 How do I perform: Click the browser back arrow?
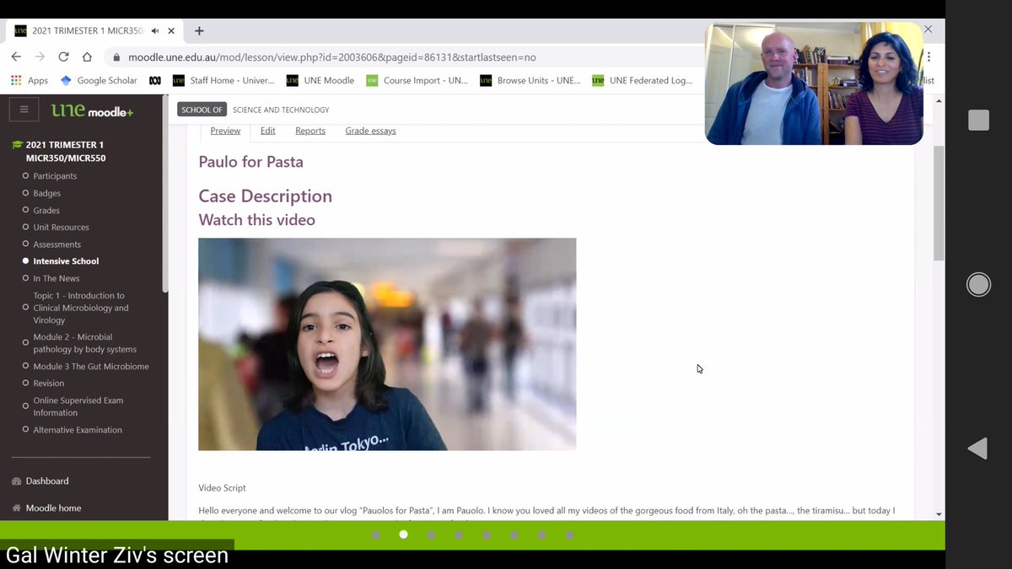(x=16, y=56)
